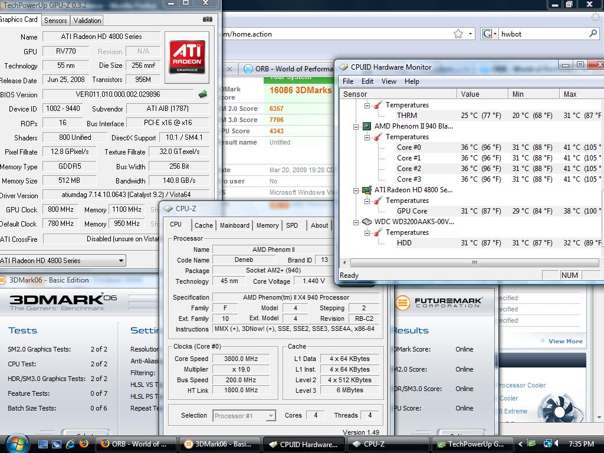Switch to the Mainboard tab in CPU-Z
This screenshot has width=604, height=453.
click(235, 225)
